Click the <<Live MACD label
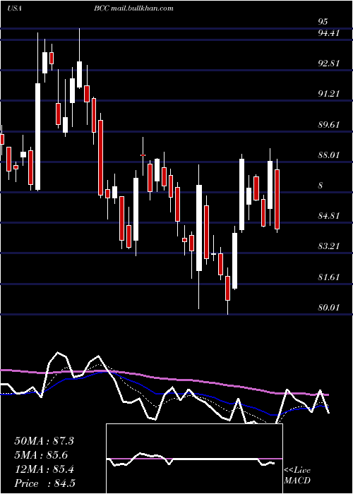This screenshot has height=494, width=353. 297,476
